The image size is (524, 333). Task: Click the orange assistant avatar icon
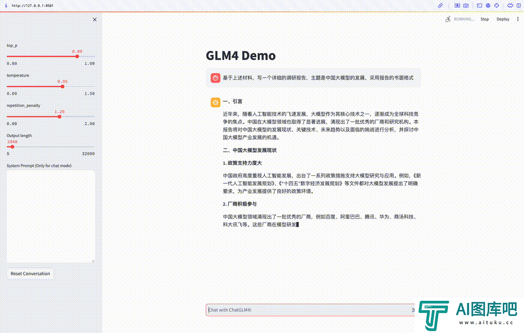click(x=215, y=102)
